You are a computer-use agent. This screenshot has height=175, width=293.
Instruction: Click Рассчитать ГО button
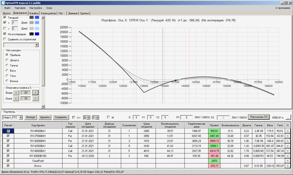[x=259, y=117]
